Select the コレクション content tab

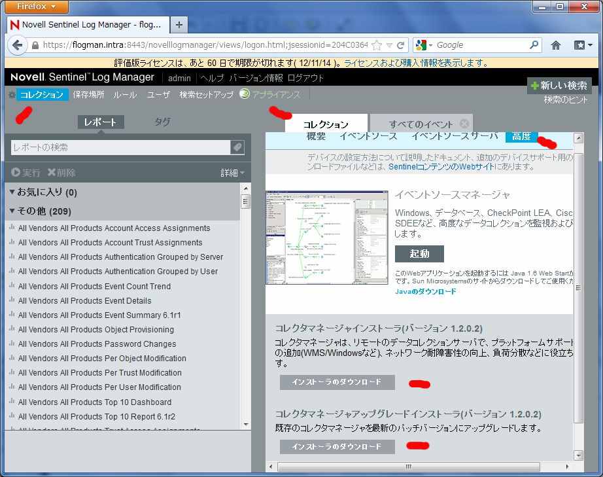coord(326,124)
